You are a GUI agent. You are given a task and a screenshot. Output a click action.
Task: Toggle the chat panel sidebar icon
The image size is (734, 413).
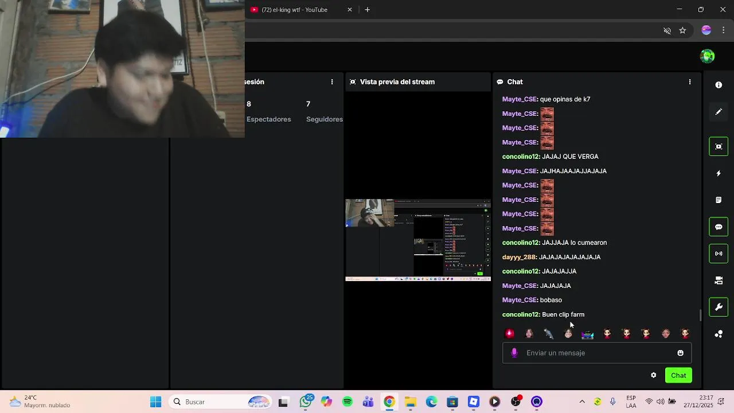[719, 227]
